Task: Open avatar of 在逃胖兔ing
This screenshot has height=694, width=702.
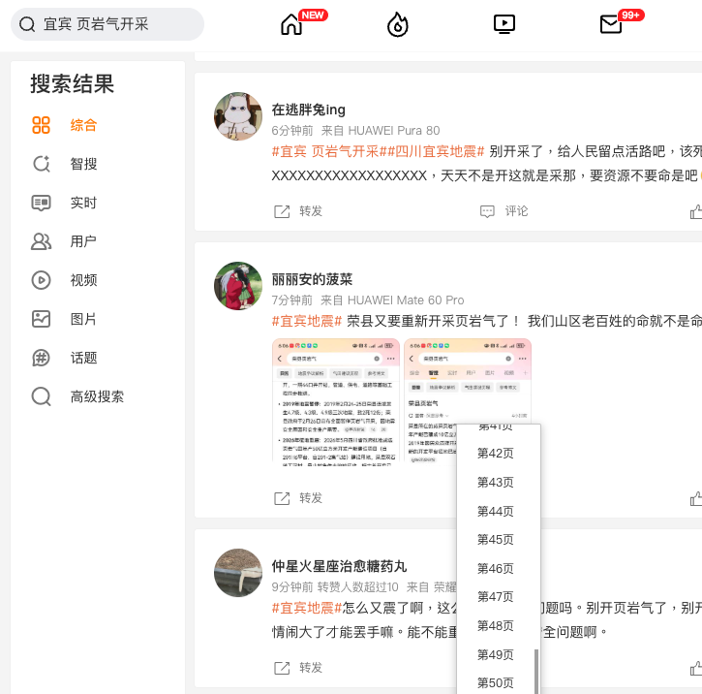Action: pyautogui.click(x=238, y=116)
